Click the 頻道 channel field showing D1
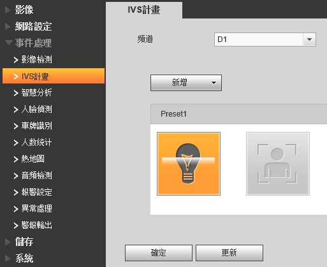This screenshot has width=327, height=267. coord(265,40)
